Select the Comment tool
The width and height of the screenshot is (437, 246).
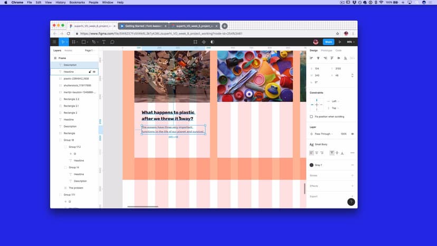coord(112,42)
